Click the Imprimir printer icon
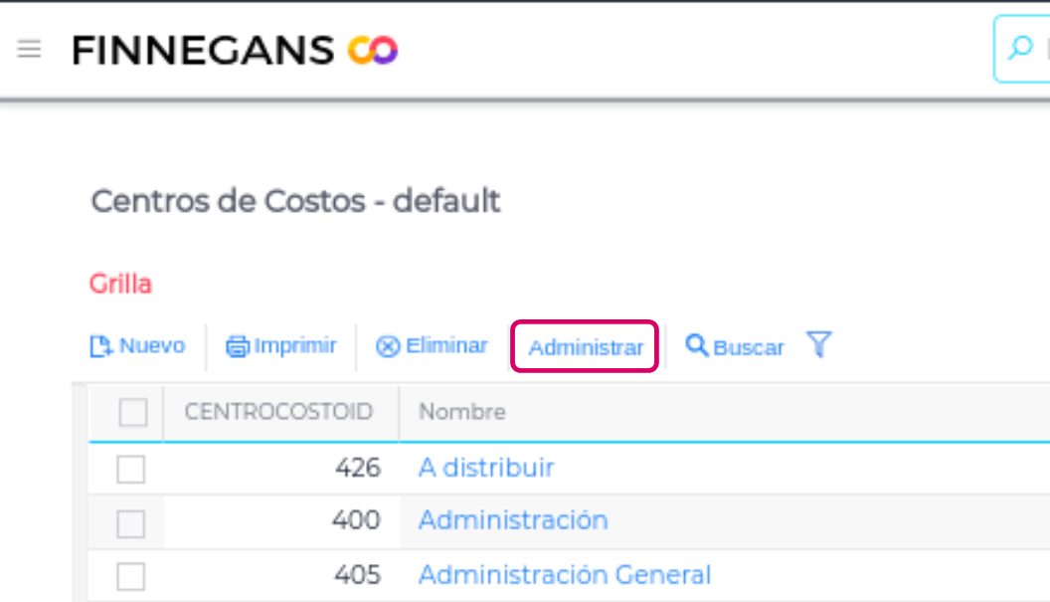1050x602 pixels. pos(238,346)
